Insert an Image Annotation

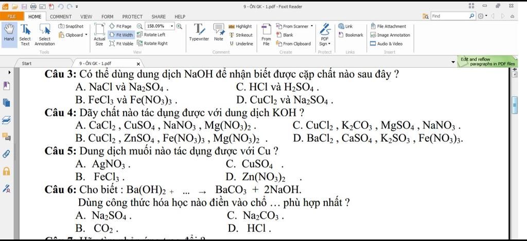390,35
